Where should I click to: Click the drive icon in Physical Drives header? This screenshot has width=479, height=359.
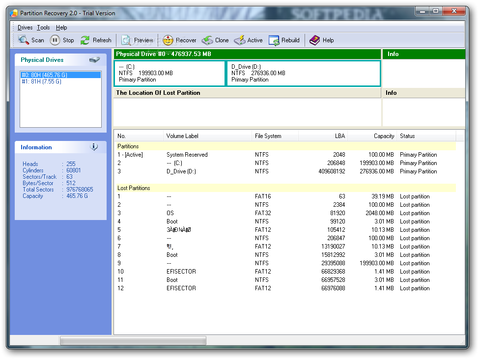pos(94,60)
